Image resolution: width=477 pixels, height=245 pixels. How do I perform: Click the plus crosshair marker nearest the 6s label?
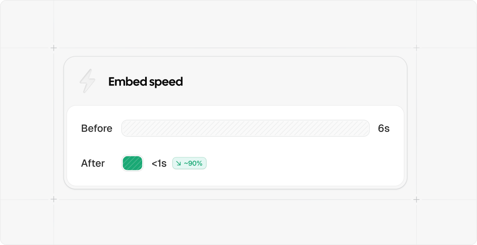coord(417,48)
